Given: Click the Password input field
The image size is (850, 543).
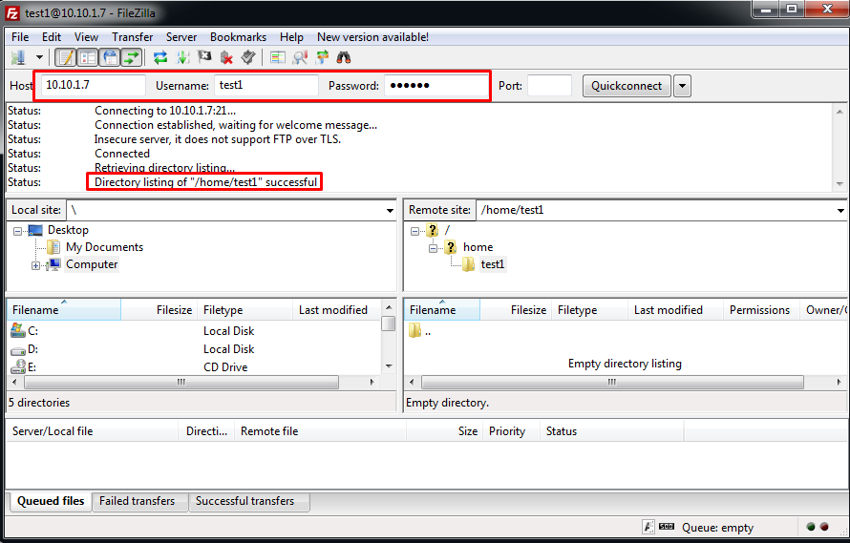Looking at the screenshot, I should click(436, 85).
